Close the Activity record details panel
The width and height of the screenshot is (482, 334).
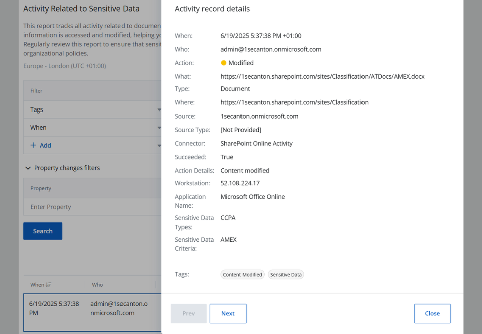[x=432, y=313]
